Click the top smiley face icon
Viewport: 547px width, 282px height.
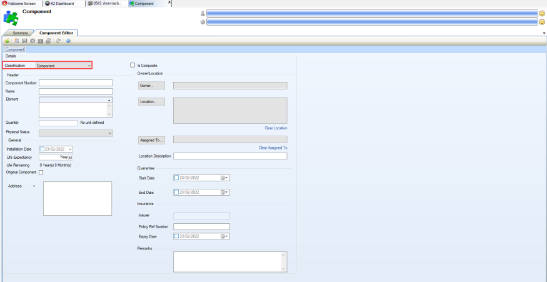pos(541,13)
